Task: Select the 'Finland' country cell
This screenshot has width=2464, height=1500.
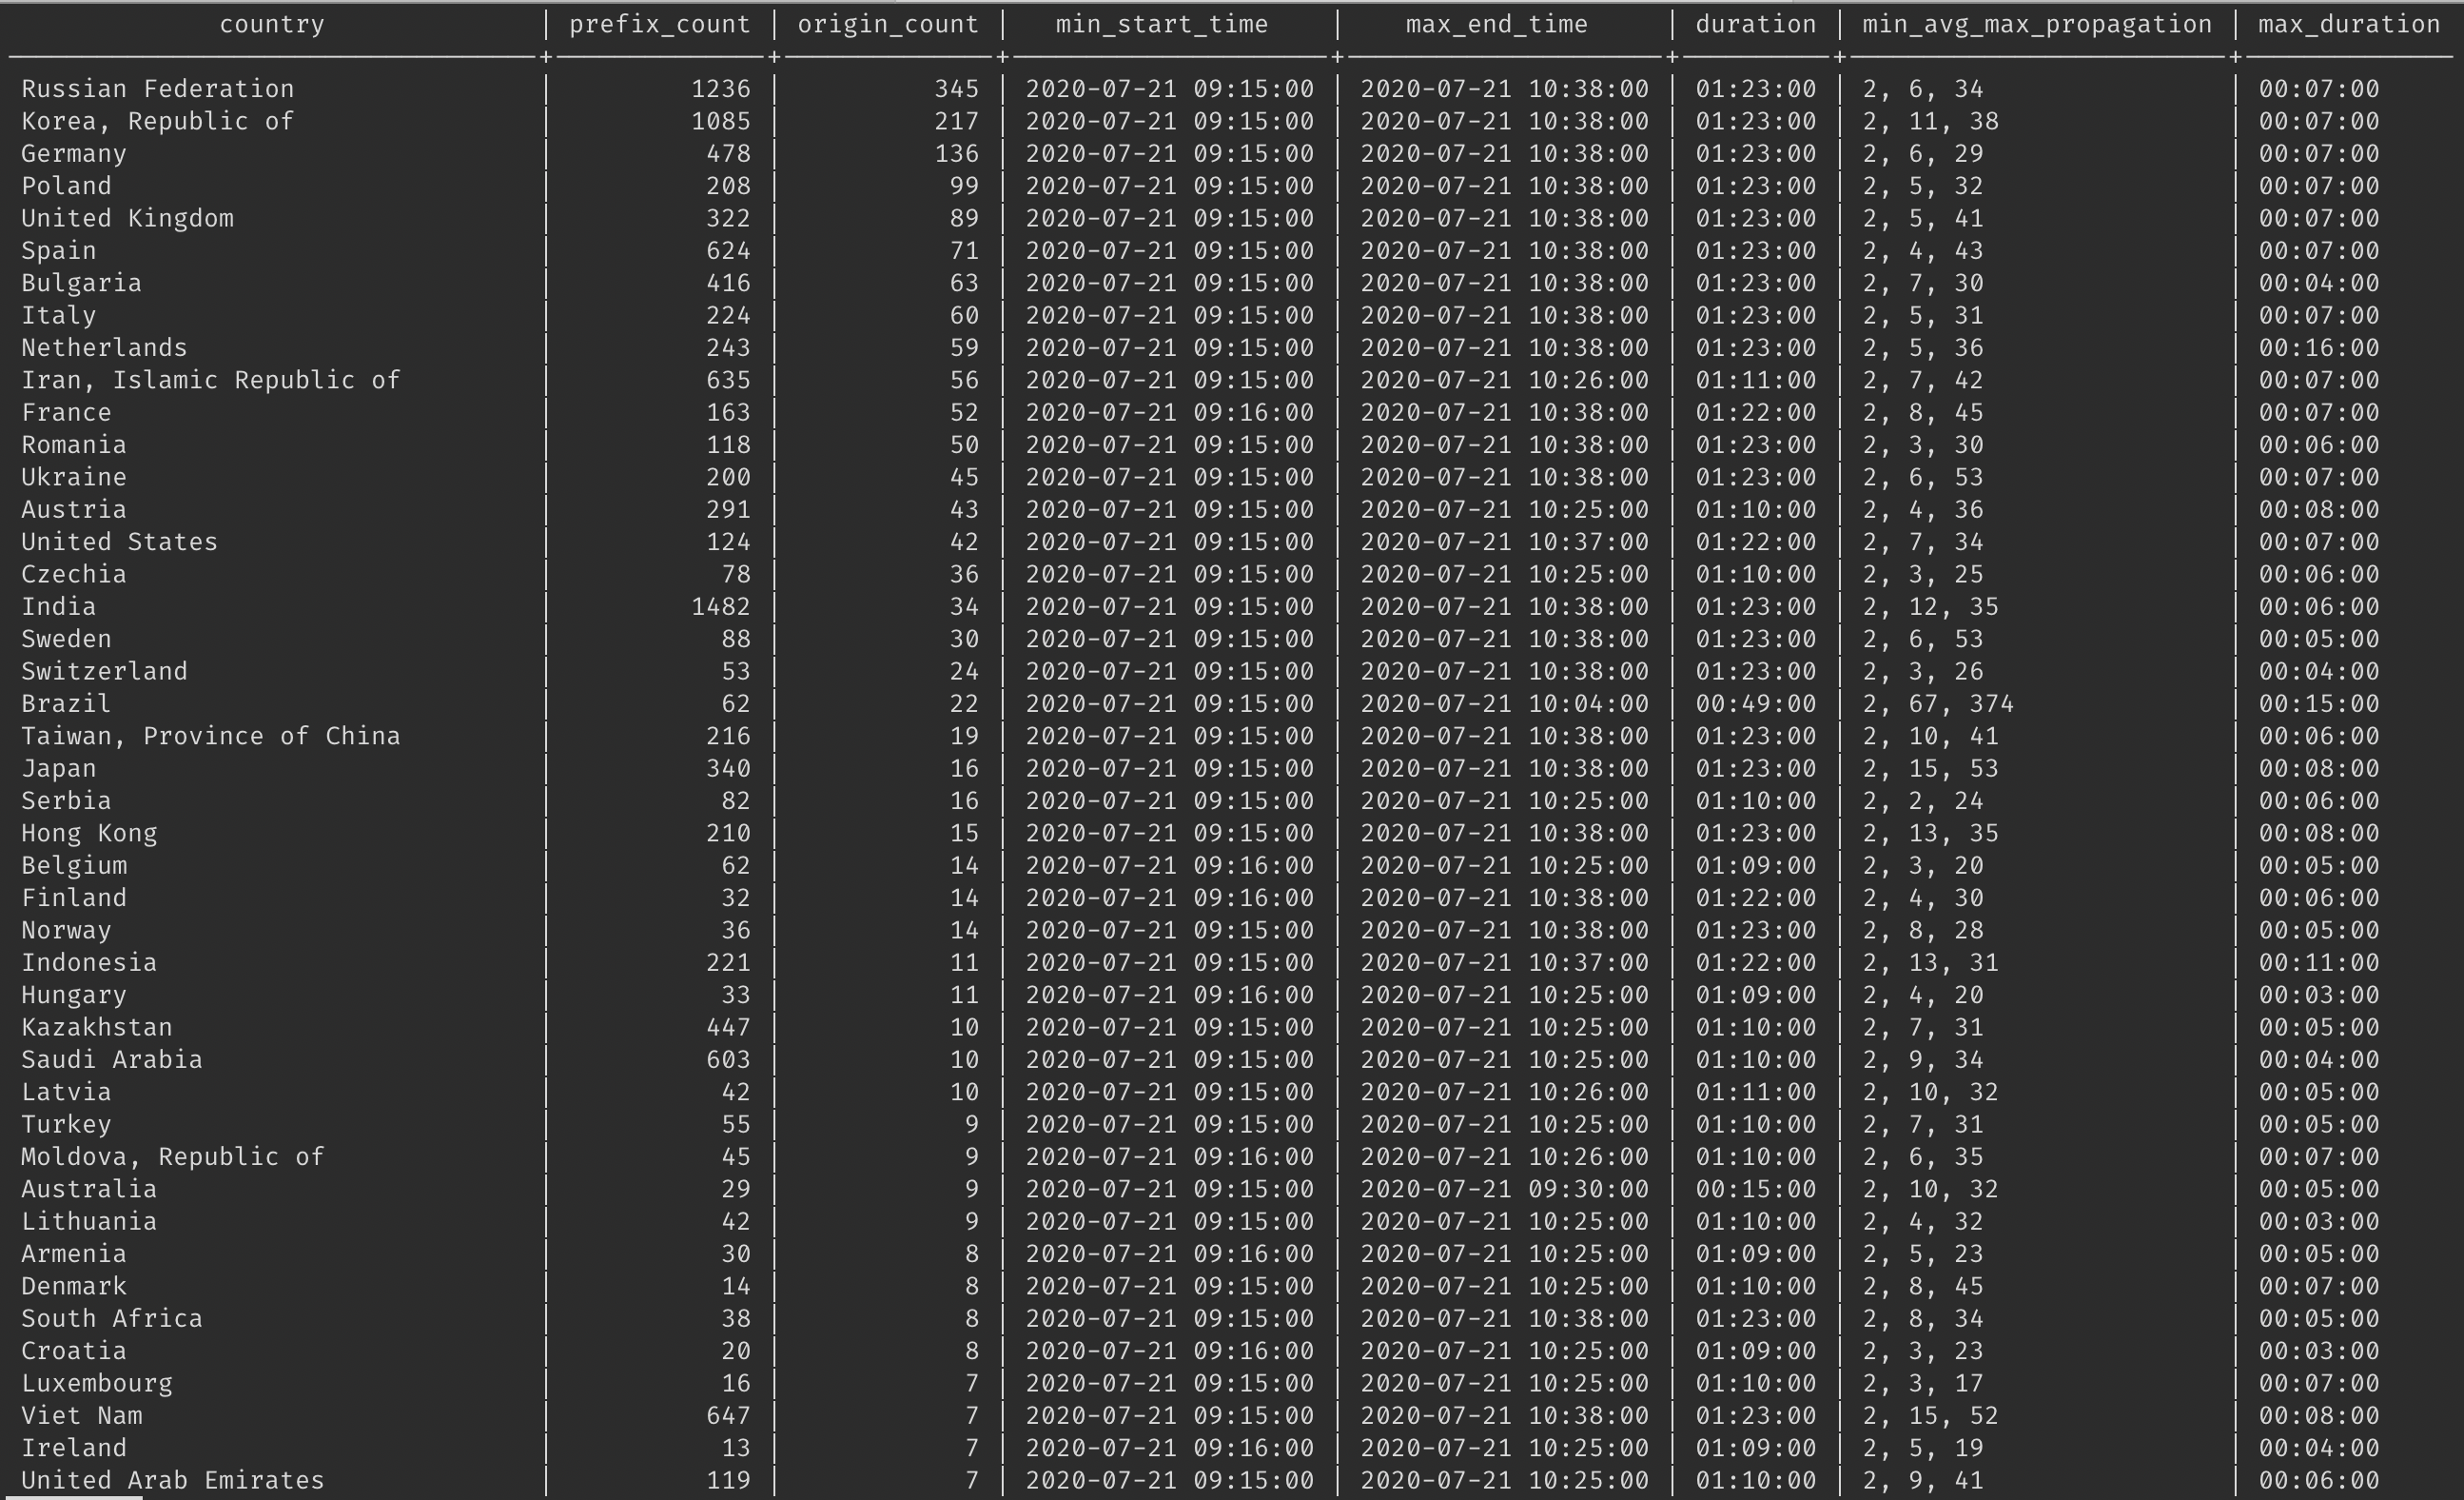Action: point(74,898)
